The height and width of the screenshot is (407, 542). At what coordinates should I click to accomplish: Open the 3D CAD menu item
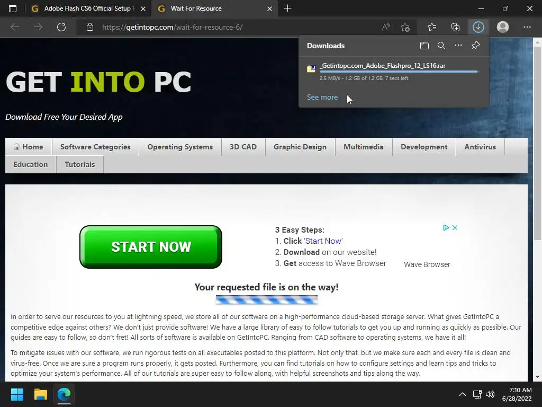coord(243,147)
